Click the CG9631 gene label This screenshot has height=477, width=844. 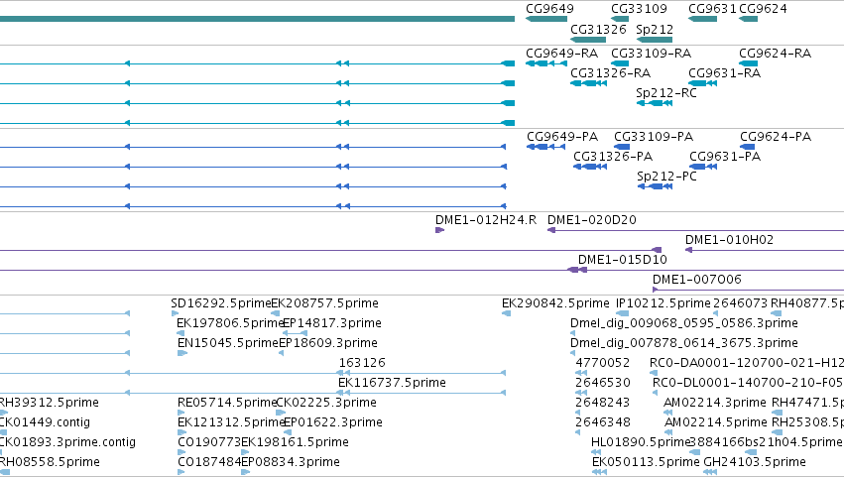(x=712, y=9)
